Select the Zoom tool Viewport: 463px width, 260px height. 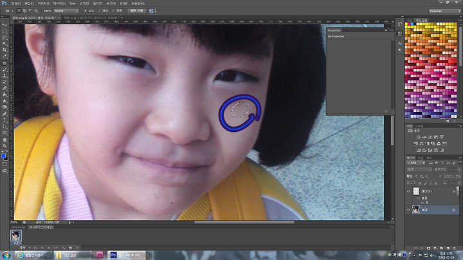(5, 145)
